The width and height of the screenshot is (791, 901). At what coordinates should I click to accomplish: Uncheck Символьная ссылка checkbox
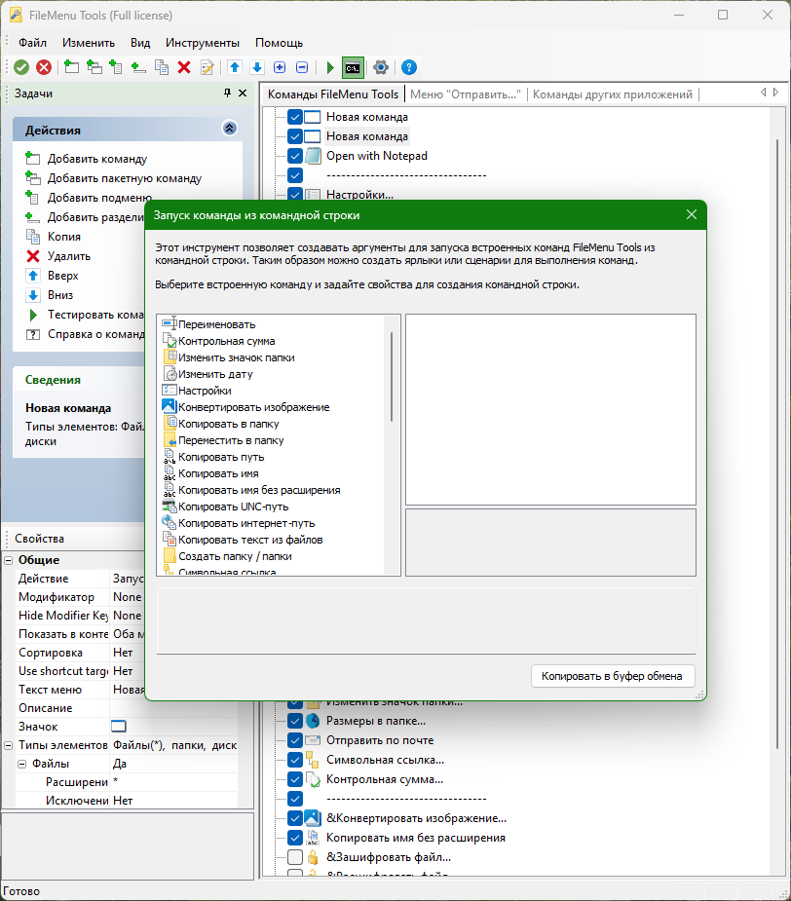tap(295, 760)
